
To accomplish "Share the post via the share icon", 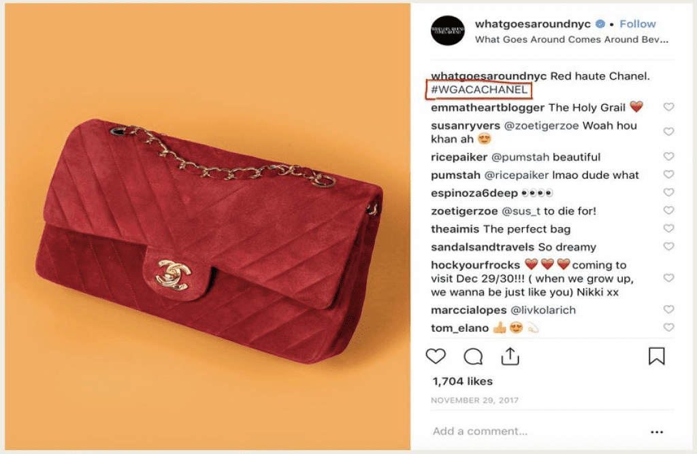I will 510,356.
